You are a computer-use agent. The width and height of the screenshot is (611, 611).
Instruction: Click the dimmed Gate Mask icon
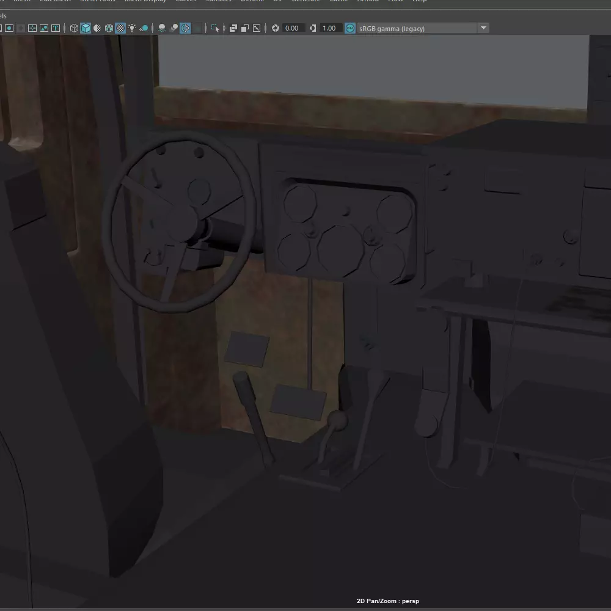[x=21, y=28]
